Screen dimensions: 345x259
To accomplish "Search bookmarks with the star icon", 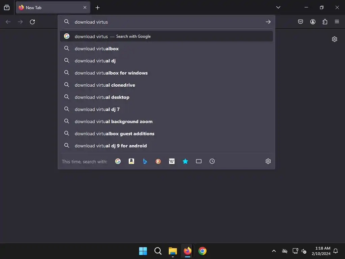I will [185, 162].
